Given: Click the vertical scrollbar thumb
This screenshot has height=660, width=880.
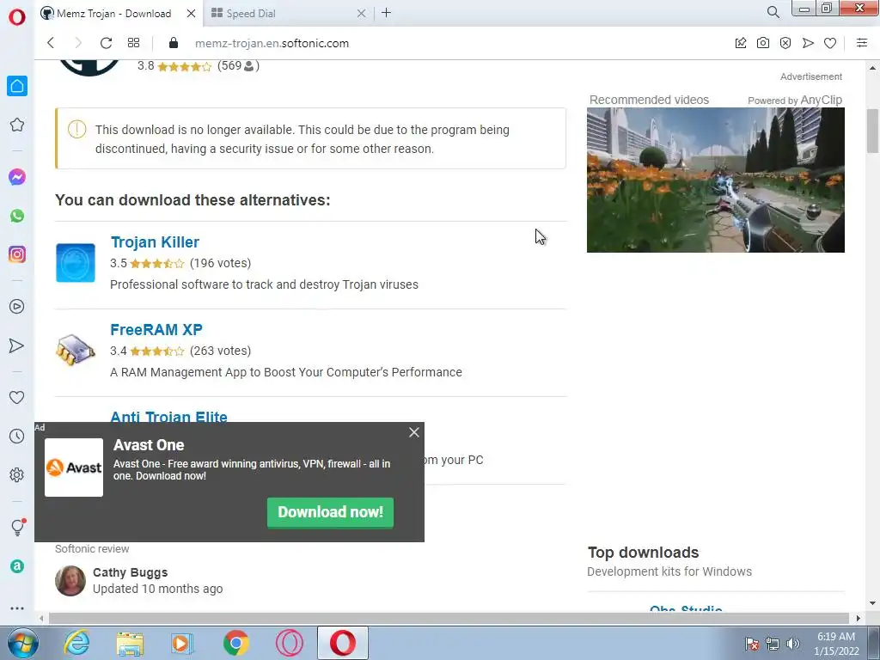Looking at the screenshot, I should coord(873,131).
